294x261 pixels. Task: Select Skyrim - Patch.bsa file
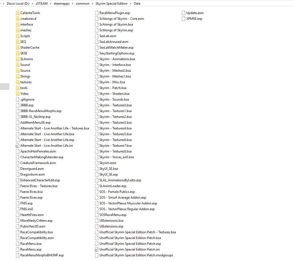point(113,88)
